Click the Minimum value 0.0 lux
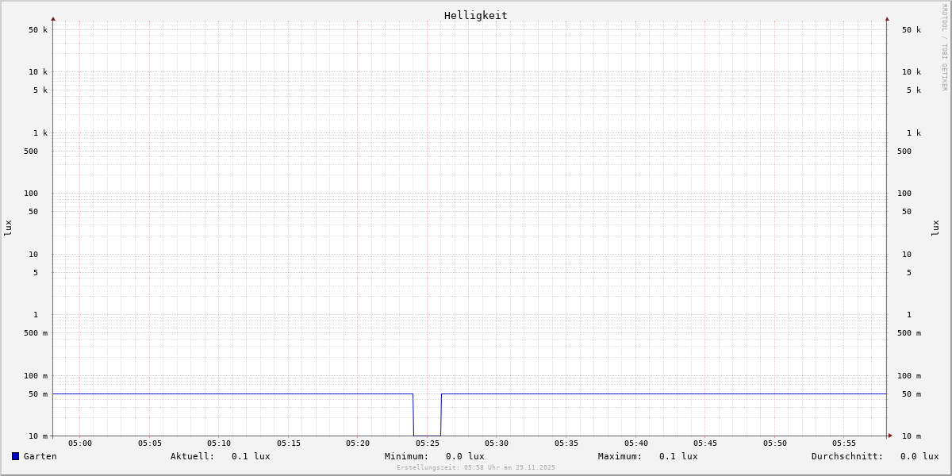The width and height of the screenshot is (952, 476). [465, 456]
